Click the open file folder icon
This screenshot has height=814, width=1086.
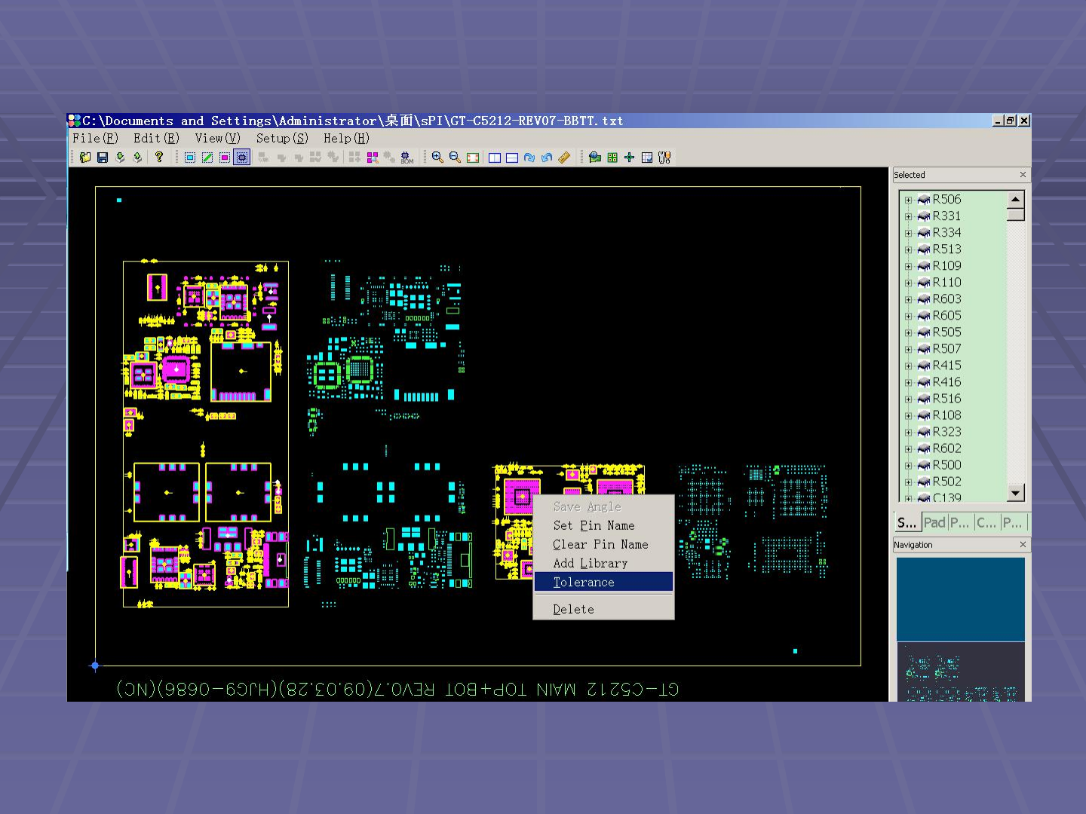[85, 158]
